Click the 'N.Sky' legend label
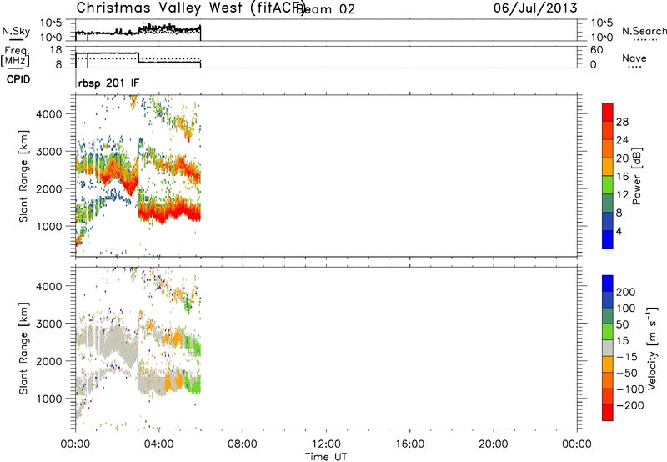The image size is (667, 462). click(x=16, y=32)
